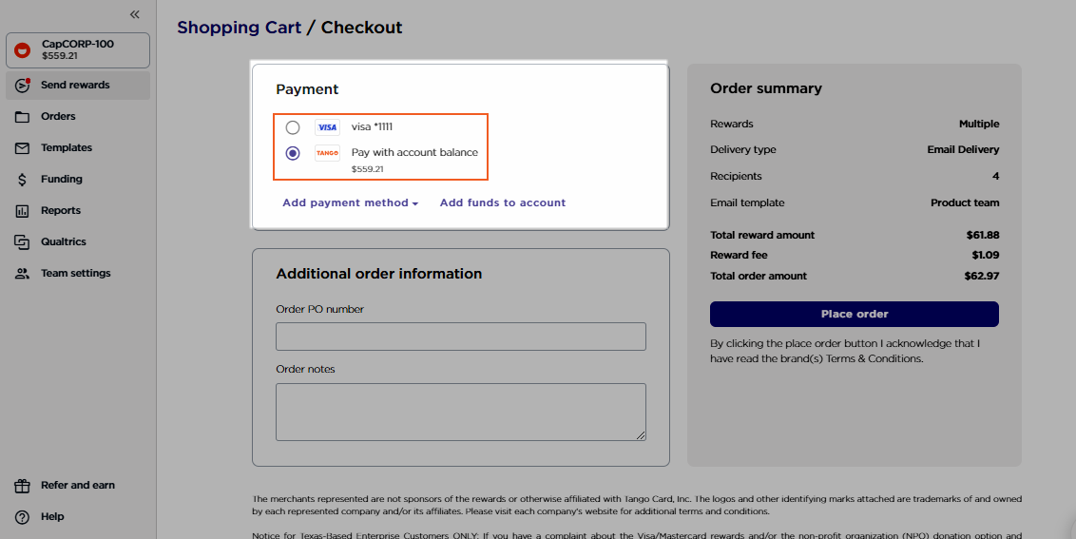Click the Add funds to account link
1076x539 pixels.
[x=503, y=202]
